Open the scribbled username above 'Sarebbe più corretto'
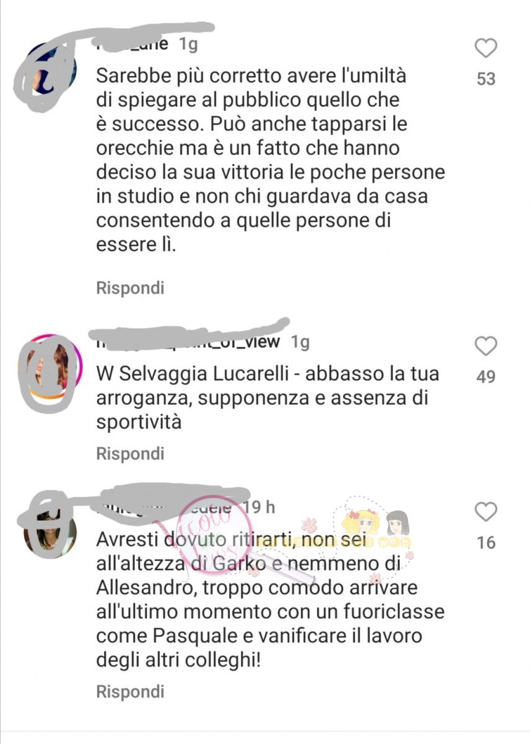The height and width of the screenshot is (744, 530). [132, 45]
